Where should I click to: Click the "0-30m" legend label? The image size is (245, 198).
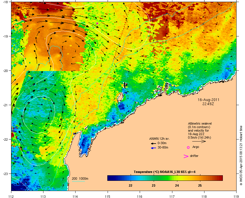[x=162, y=143]
